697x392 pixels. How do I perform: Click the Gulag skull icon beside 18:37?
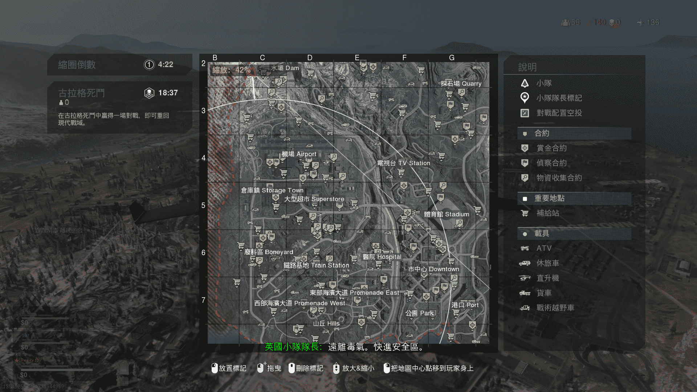click(x=149, y=93)
